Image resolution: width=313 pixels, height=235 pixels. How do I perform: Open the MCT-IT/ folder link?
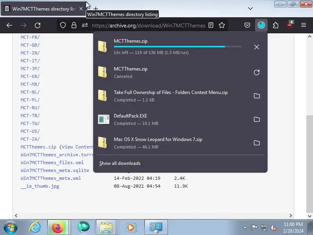click(30, 61)
